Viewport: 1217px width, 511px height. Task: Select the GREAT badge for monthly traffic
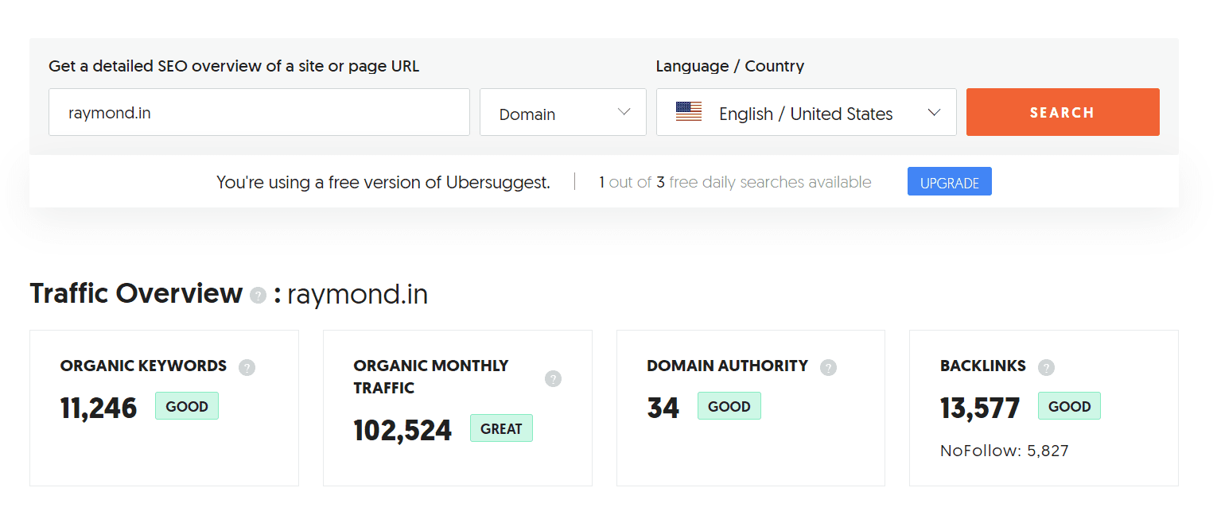[501, 428]
